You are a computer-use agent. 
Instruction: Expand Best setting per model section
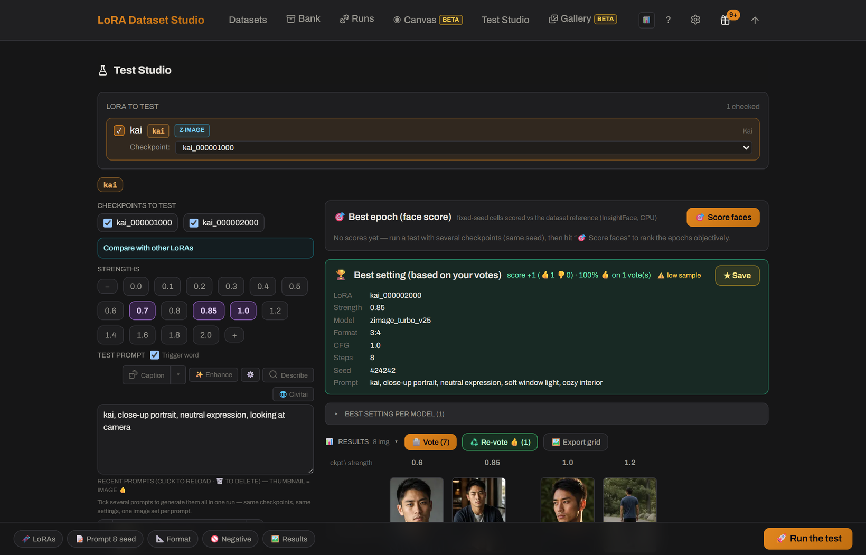[x=546, y=414]
